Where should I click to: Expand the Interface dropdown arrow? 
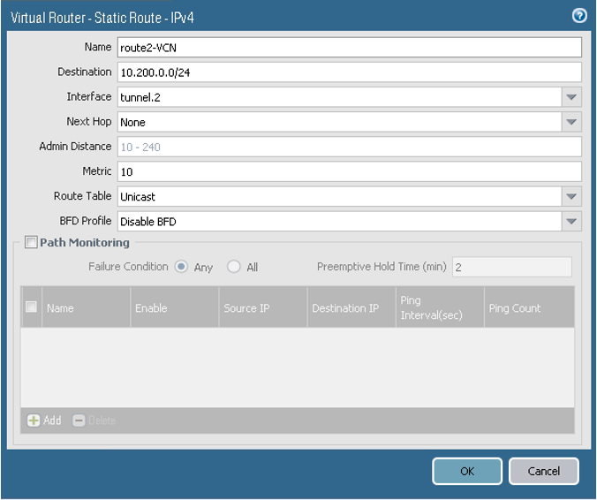[571, 97]
